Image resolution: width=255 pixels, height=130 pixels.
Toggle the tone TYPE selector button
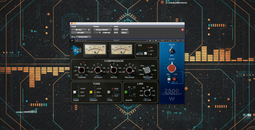[x=109, y=92]
